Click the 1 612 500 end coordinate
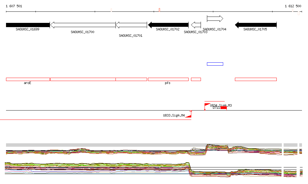The height and width of the screenshot is (184, 308). coord(293,6)
